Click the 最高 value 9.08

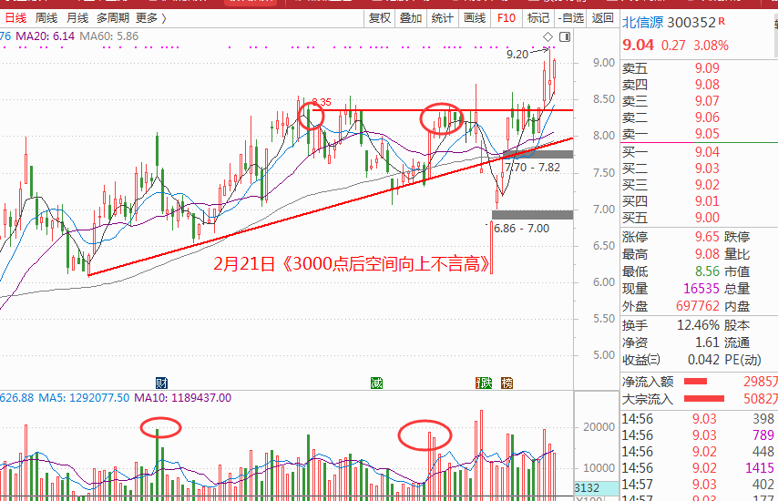707,254
